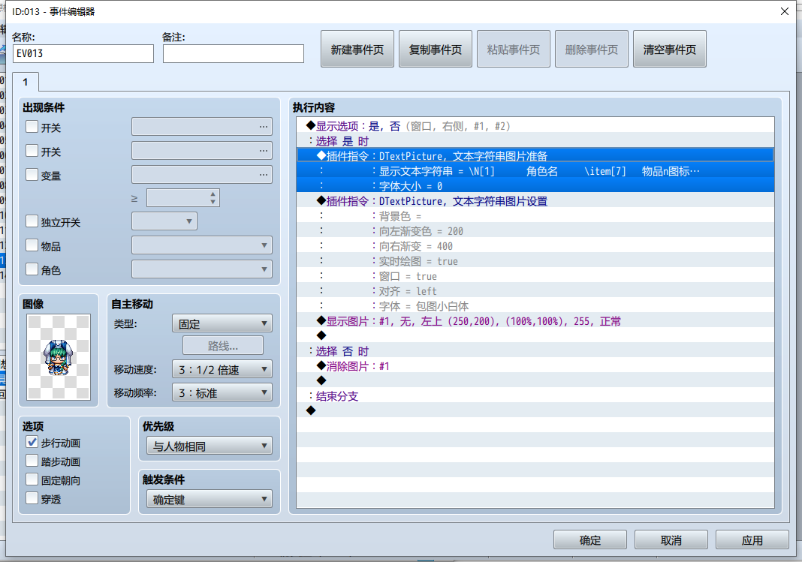Open the 变量 selector ellipsis field
Image resolution: width=802 pixels, height=562 pixels.
[x=202, y=174]
